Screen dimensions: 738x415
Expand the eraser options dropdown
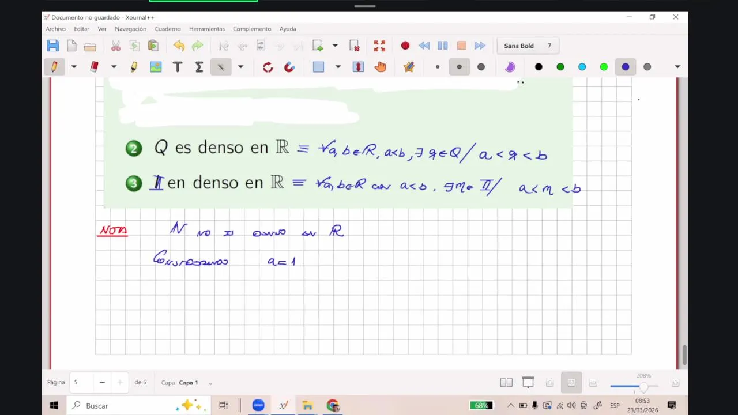pyautogui.click(x=114, y=67)
